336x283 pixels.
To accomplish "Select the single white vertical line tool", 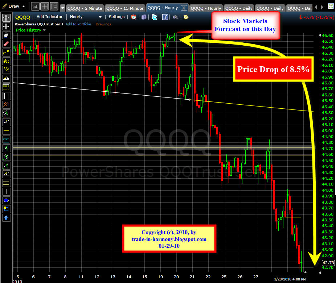I will [6, 192].
